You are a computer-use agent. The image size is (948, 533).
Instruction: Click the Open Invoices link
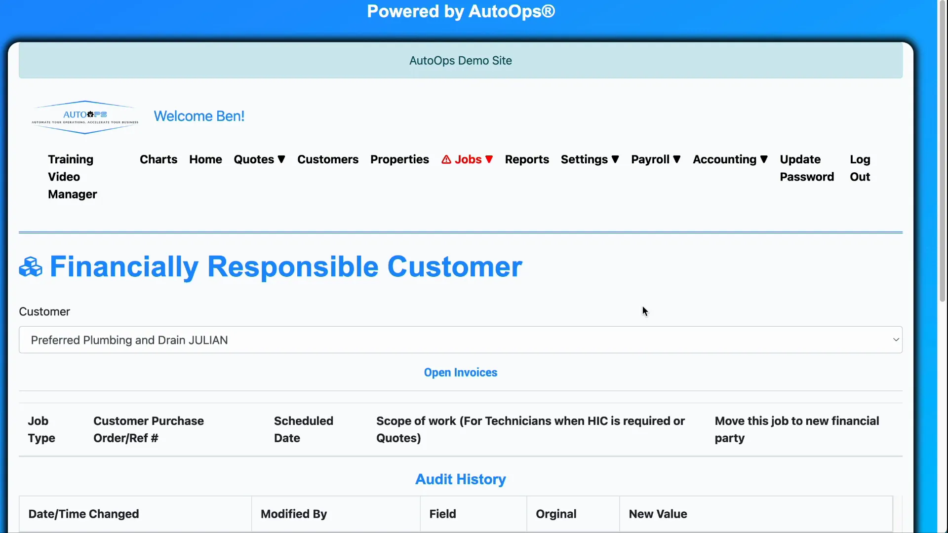point(460,372)
